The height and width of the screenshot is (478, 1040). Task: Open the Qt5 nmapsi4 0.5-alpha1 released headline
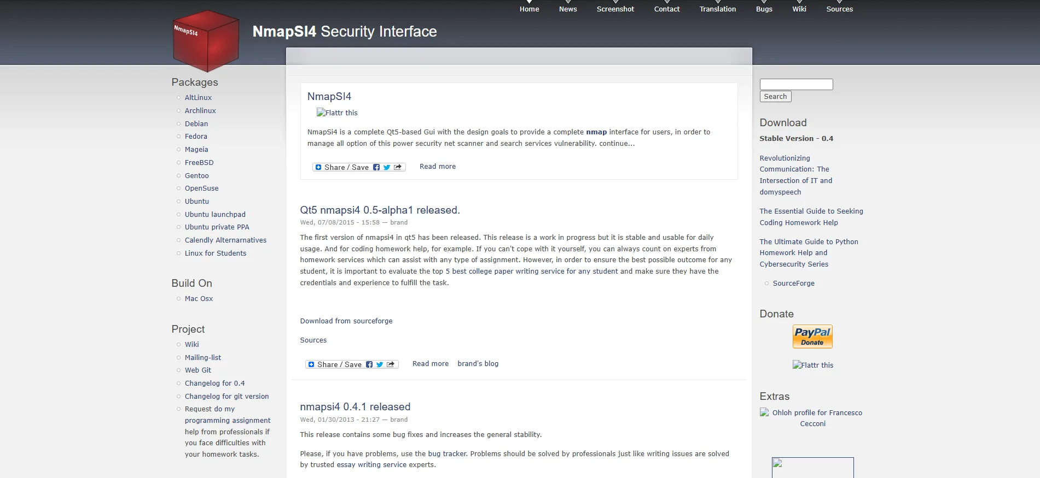(x=380, y=210)
